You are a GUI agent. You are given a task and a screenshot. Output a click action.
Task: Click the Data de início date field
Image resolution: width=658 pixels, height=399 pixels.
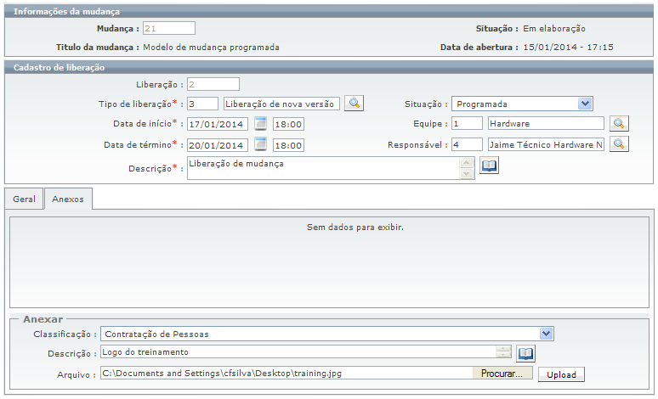(218, 124)
